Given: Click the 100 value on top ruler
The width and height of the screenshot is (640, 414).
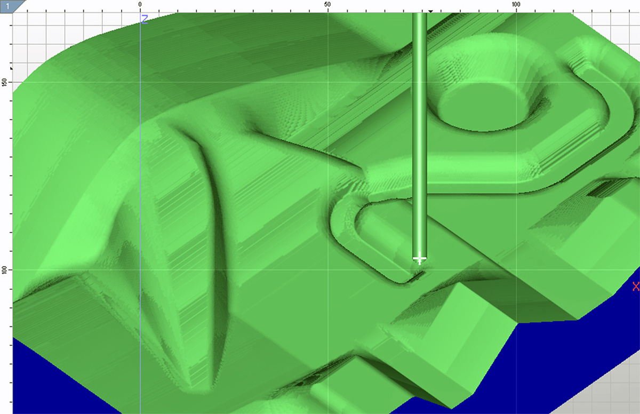Looking at the screenshot, I should coord(516,4).
